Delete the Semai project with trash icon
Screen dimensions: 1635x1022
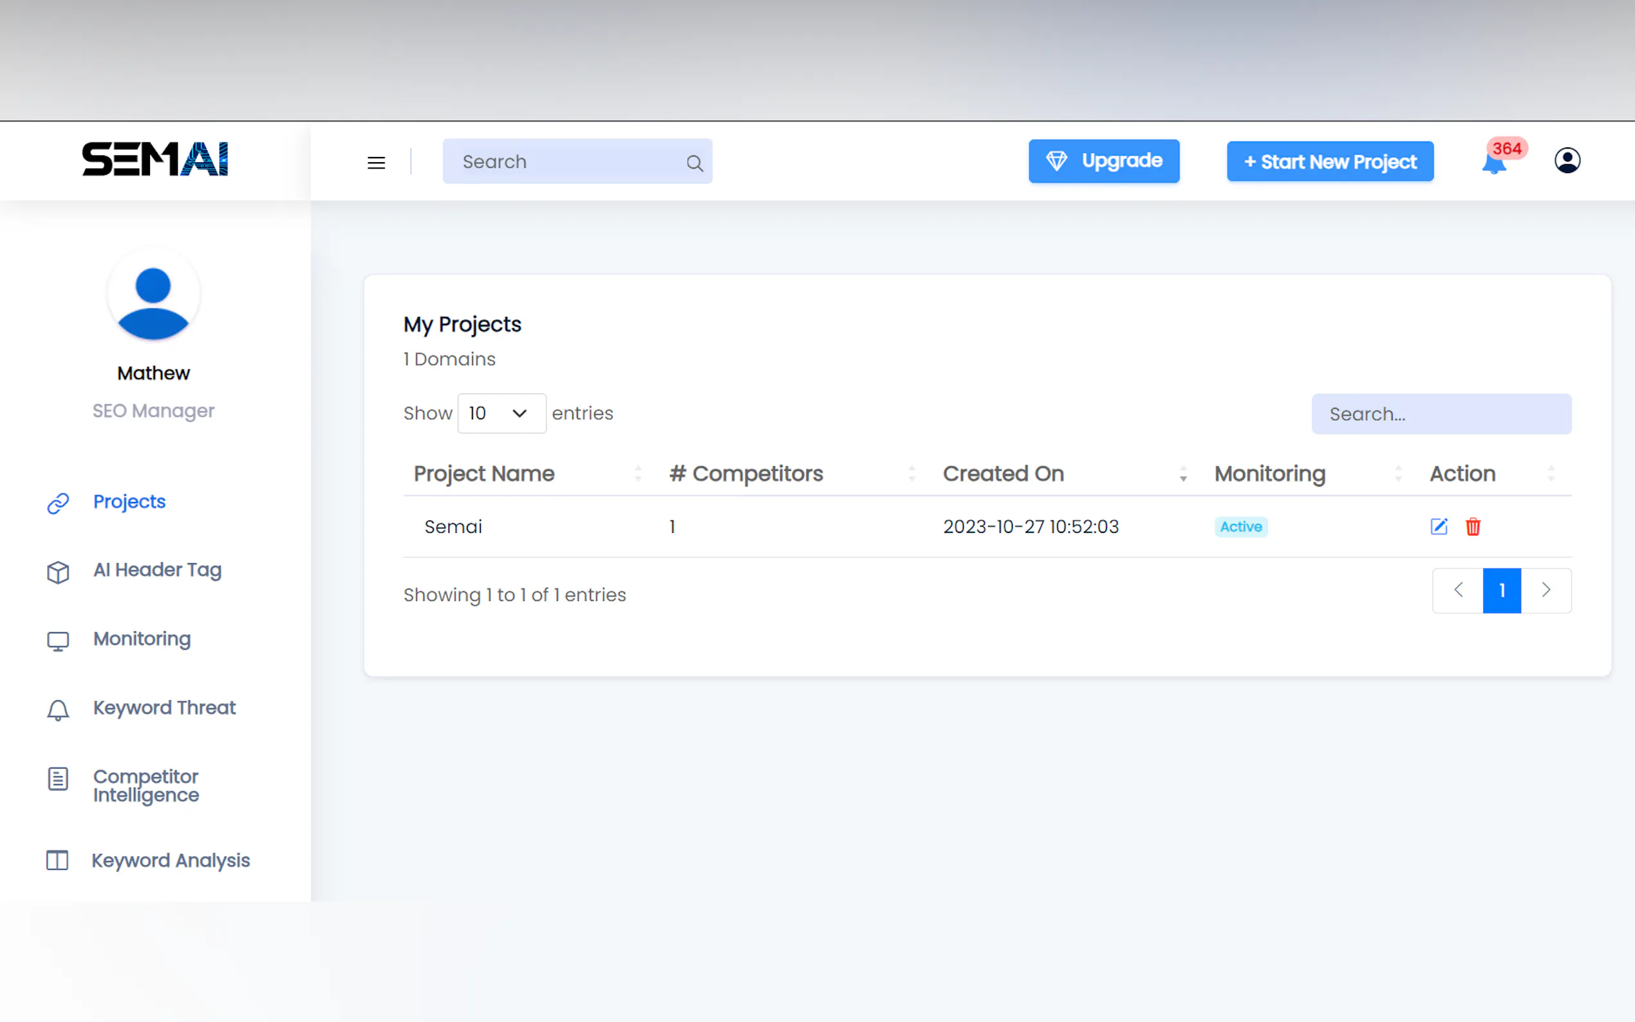(1473, 526)
